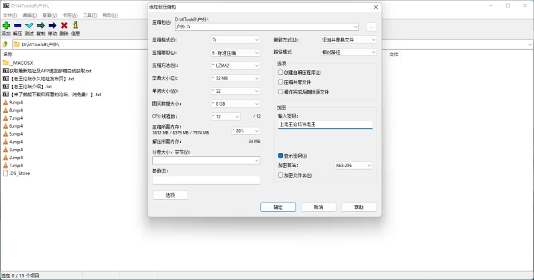
Task: Click the VLC icon of 3.mp4
Action: coord(5,150)
